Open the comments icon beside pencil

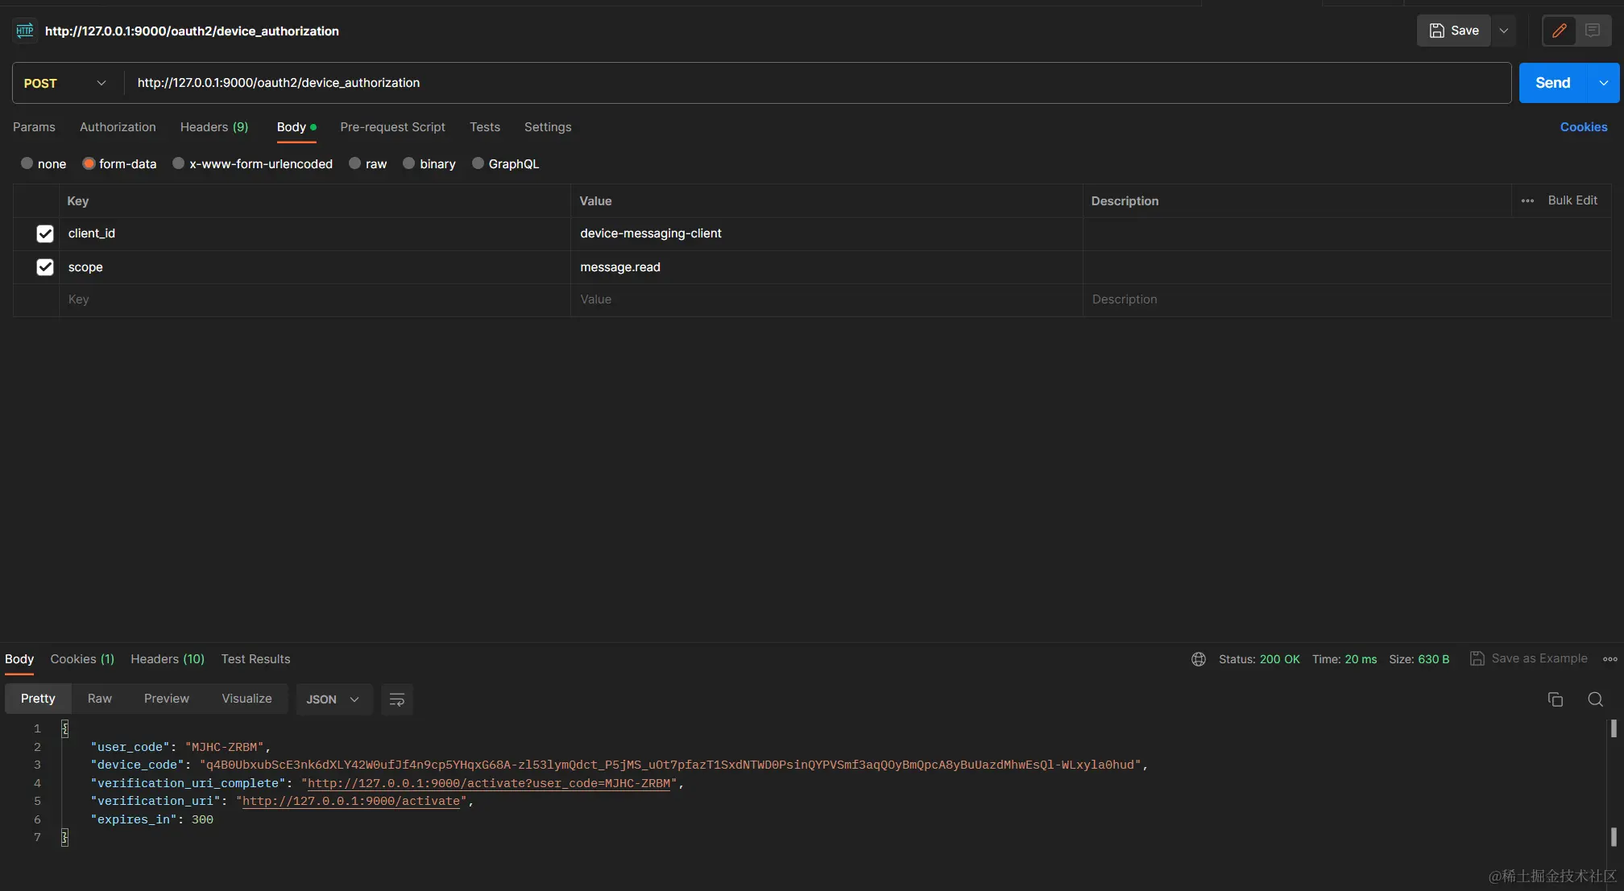coord(1593,31)
